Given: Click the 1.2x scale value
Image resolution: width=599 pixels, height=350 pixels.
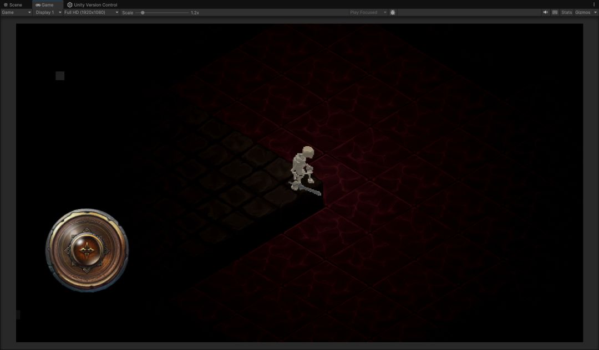Looking at the screenshot, I should [x=195, y=13].
